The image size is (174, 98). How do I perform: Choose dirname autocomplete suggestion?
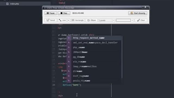pos(94,71)
